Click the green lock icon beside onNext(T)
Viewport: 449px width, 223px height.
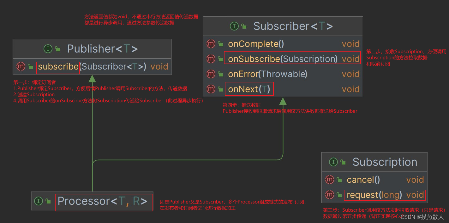click(x=220, y=89)
